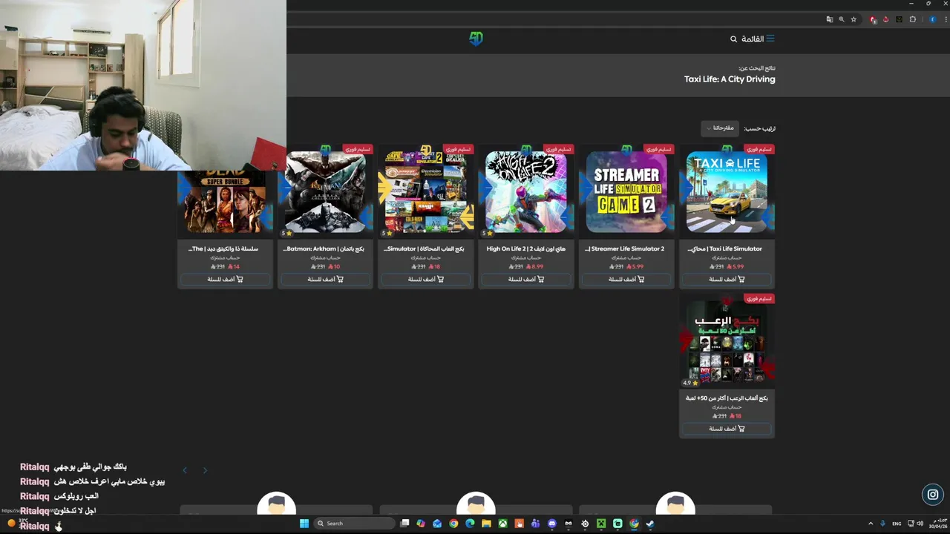Viewport: 950px width, 534px height.
Task: Open the blue browser profile avatar
Action: (x=932, y=19)
